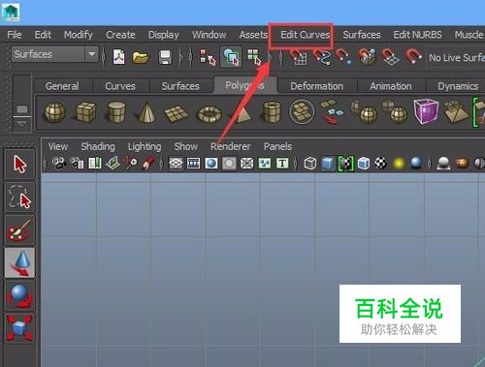This screenshot has width=485, height=367.
Task: Create a polygon torus from the shelf
Action: [210, 114]
